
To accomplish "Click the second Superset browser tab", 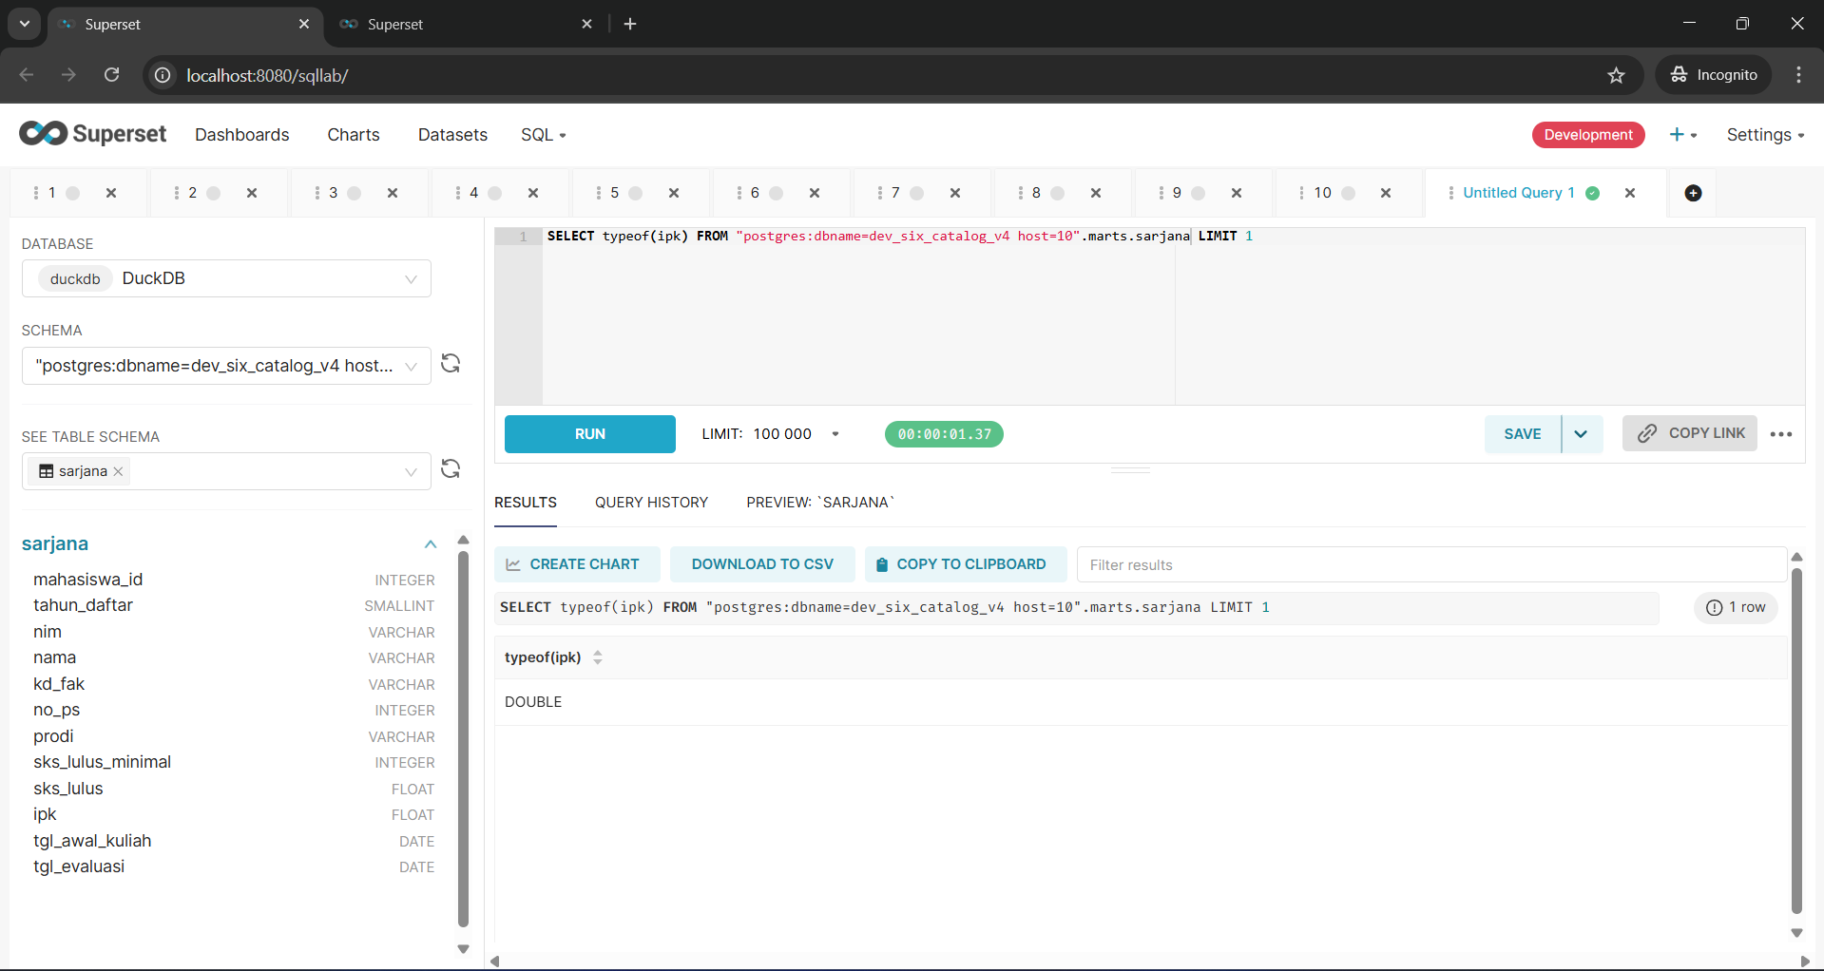I will [x=466, y=24].
